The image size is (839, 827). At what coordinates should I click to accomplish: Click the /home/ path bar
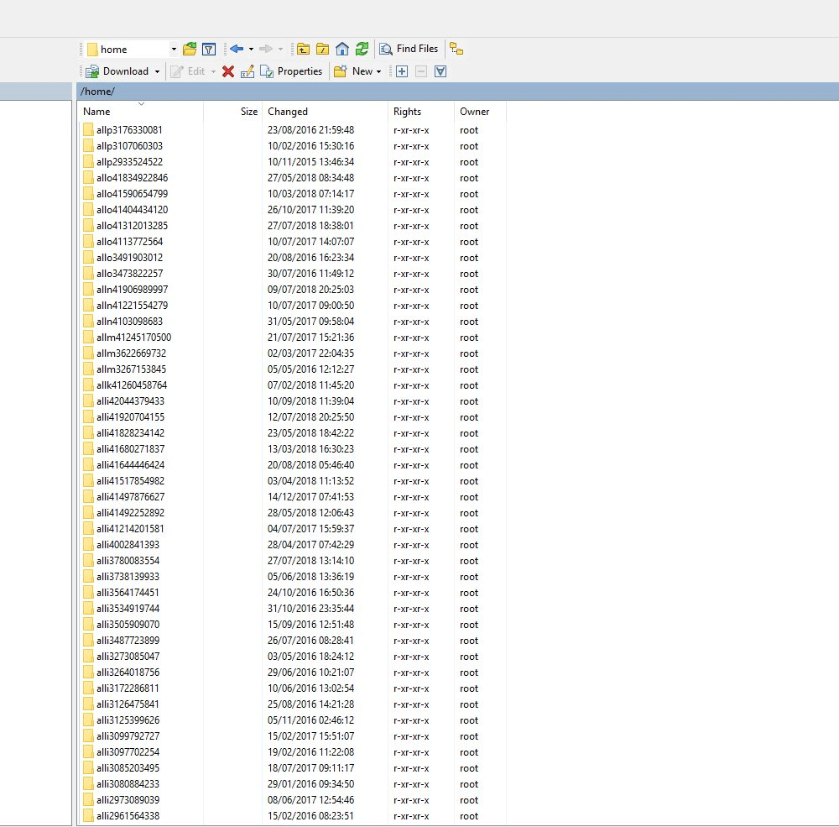tap(457, 92)
